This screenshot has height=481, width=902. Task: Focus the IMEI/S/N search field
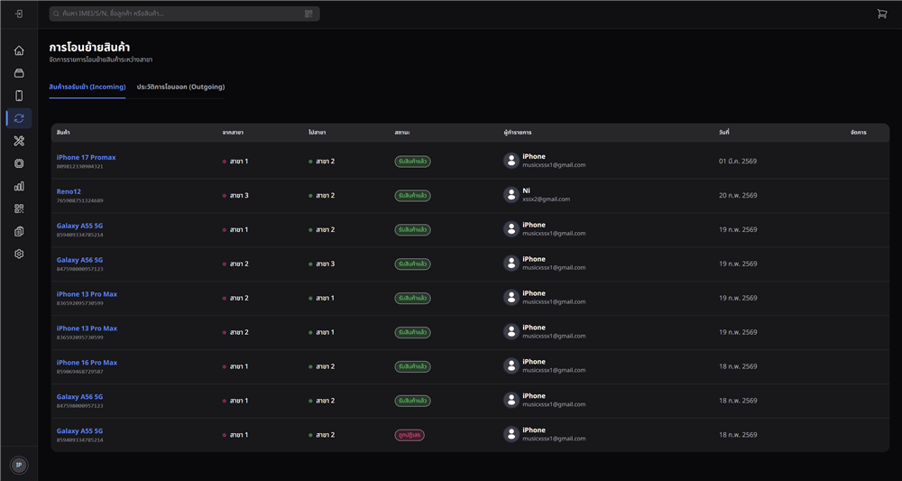(184, 14)
